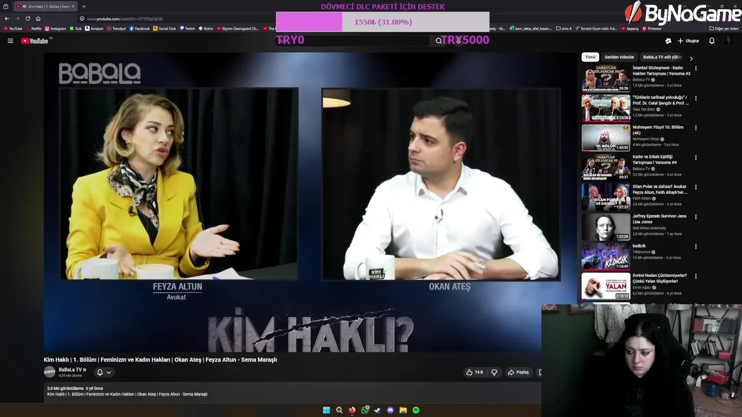Open the Trendyol bookmark
Image resolution: width=742 pixels, height=417 pixels.
(x=116, y=28)
